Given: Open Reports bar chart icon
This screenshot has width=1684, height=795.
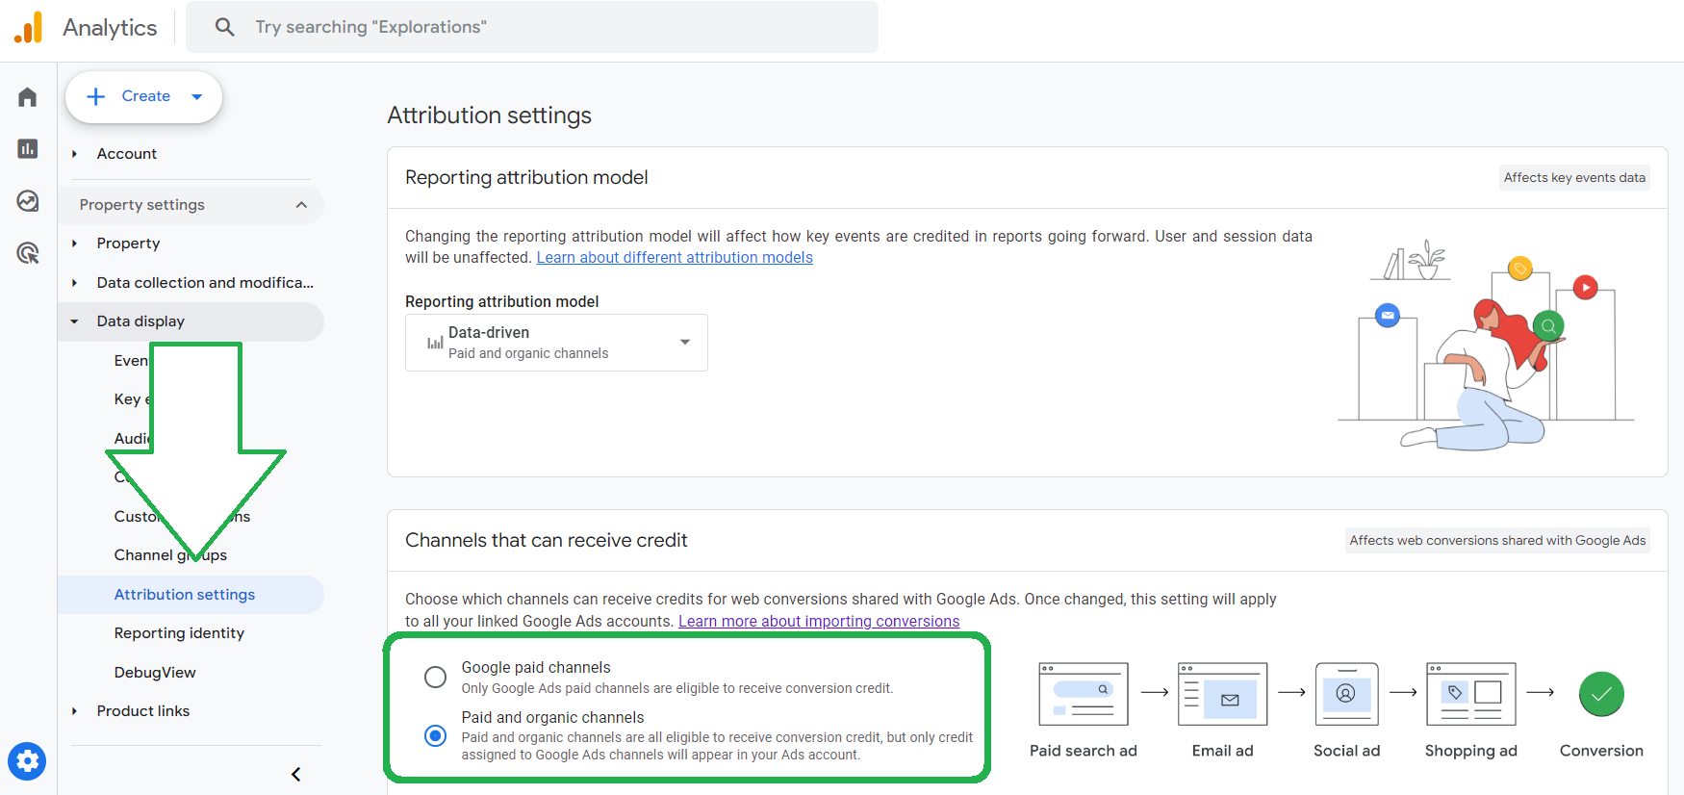Looking at the screenshot, I should coord(28,148).
